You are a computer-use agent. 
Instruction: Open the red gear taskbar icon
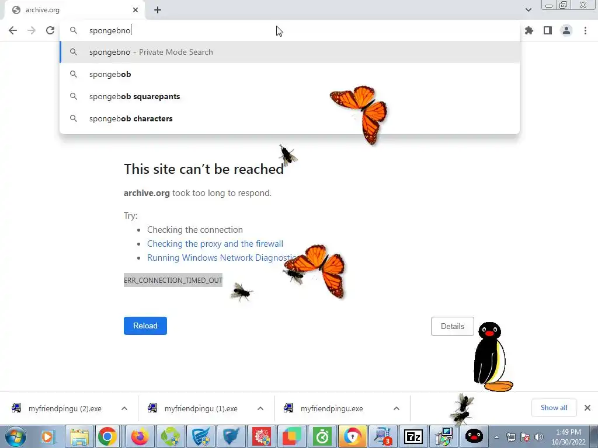261,436
